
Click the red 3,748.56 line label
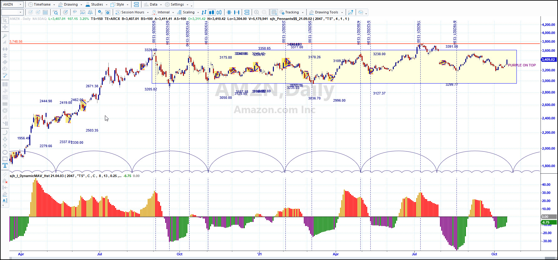click(16, 41)
